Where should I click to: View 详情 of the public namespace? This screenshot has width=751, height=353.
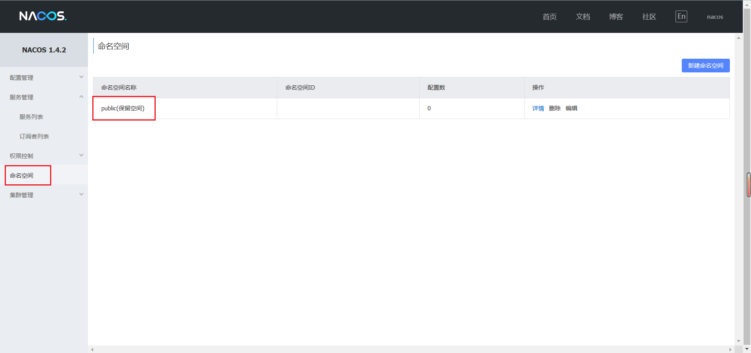coord(538,108)
